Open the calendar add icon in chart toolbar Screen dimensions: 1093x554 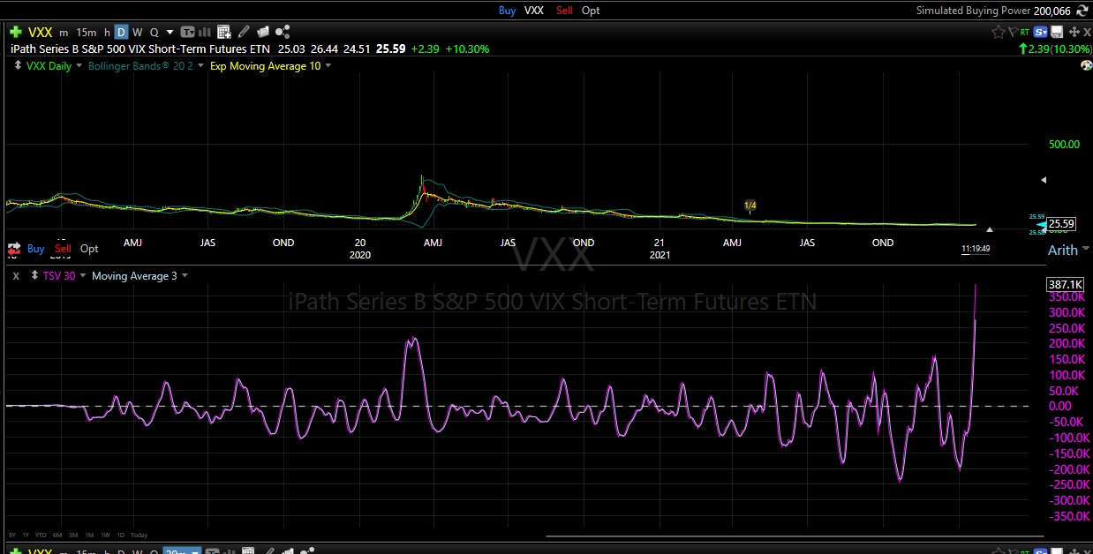tap(223, 33)
